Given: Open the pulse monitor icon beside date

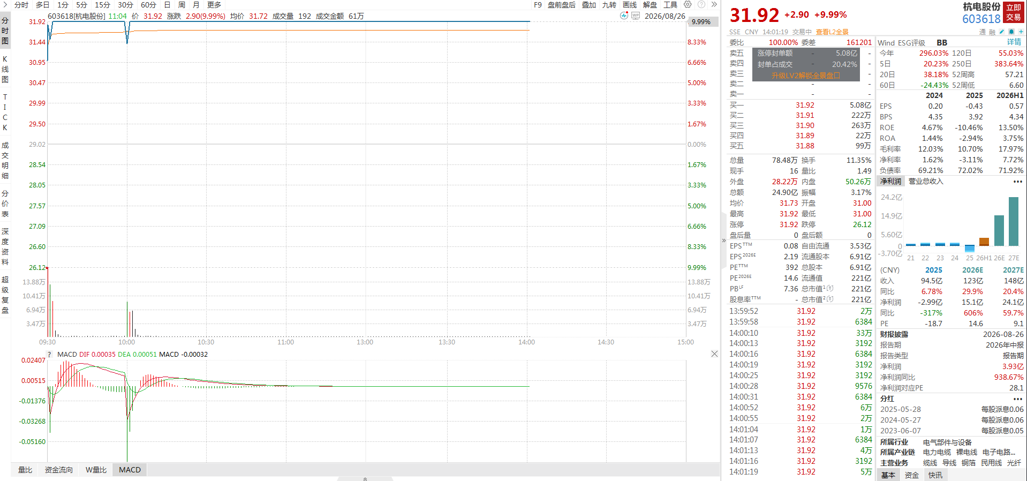Looking at the screenshot, I should pyautogui.click(x=624, y=16).
